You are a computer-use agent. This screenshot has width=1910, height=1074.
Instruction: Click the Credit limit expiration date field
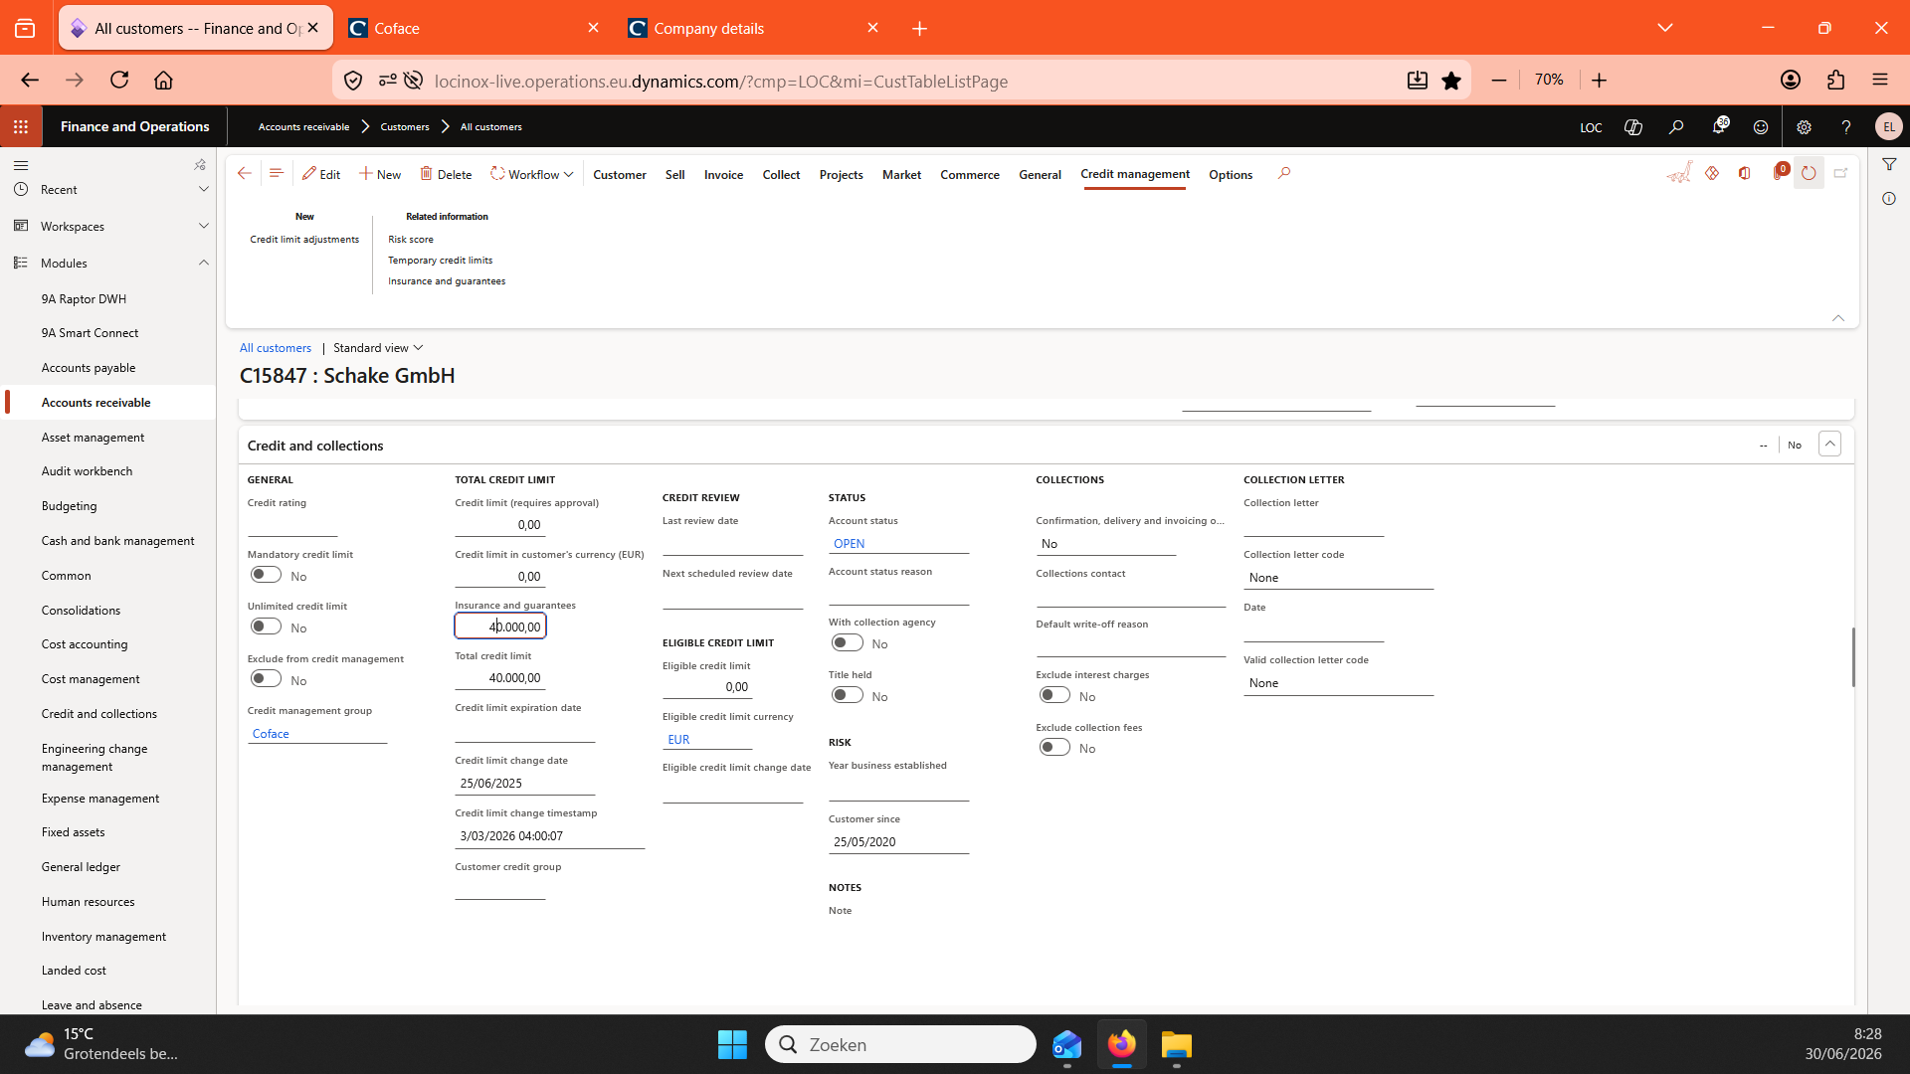coord(525,731)
